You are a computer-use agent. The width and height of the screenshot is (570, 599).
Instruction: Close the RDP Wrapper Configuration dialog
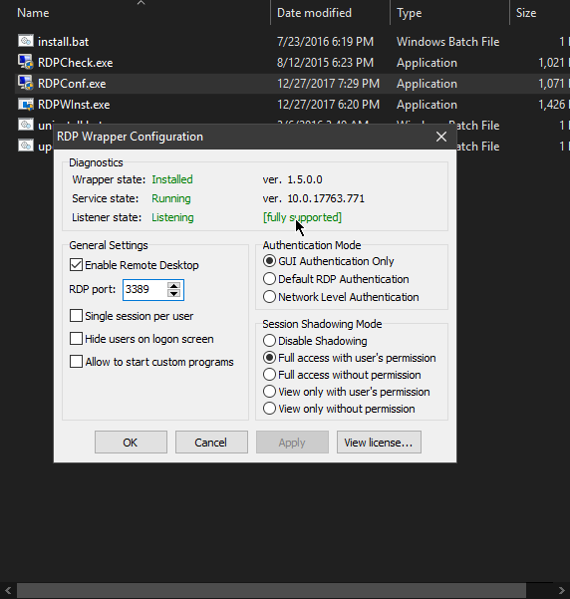click(441, 137)
